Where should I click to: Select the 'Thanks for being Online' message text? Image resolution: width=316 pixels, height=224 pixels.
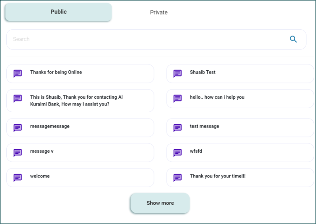[x=56, y=72]
